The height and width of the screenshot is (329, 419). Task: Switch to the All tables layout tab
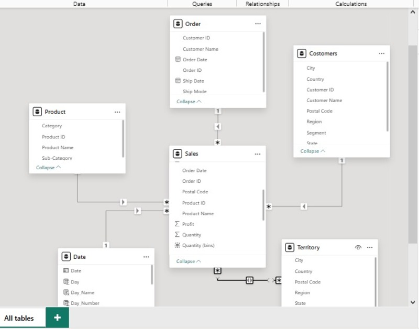click(19, 318)
